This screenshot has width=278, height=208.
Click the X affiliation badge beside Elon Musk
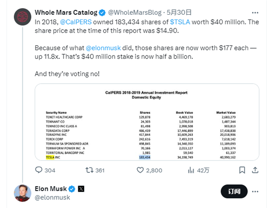81,189
